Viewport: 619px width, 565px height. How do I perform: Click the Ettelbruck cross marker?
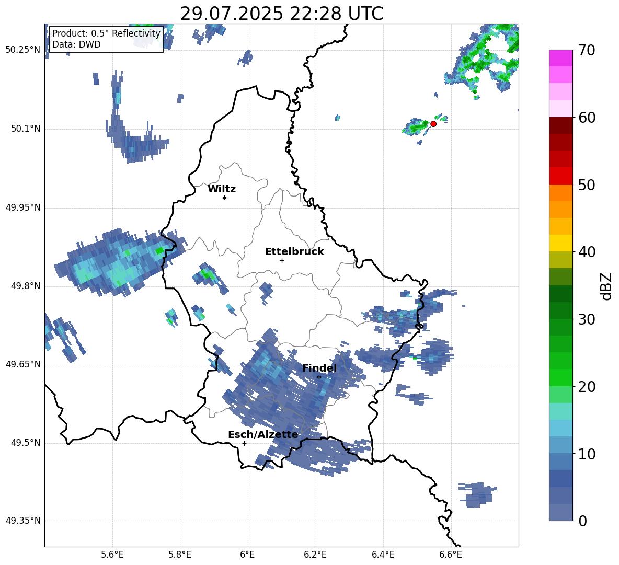[282, 260]
